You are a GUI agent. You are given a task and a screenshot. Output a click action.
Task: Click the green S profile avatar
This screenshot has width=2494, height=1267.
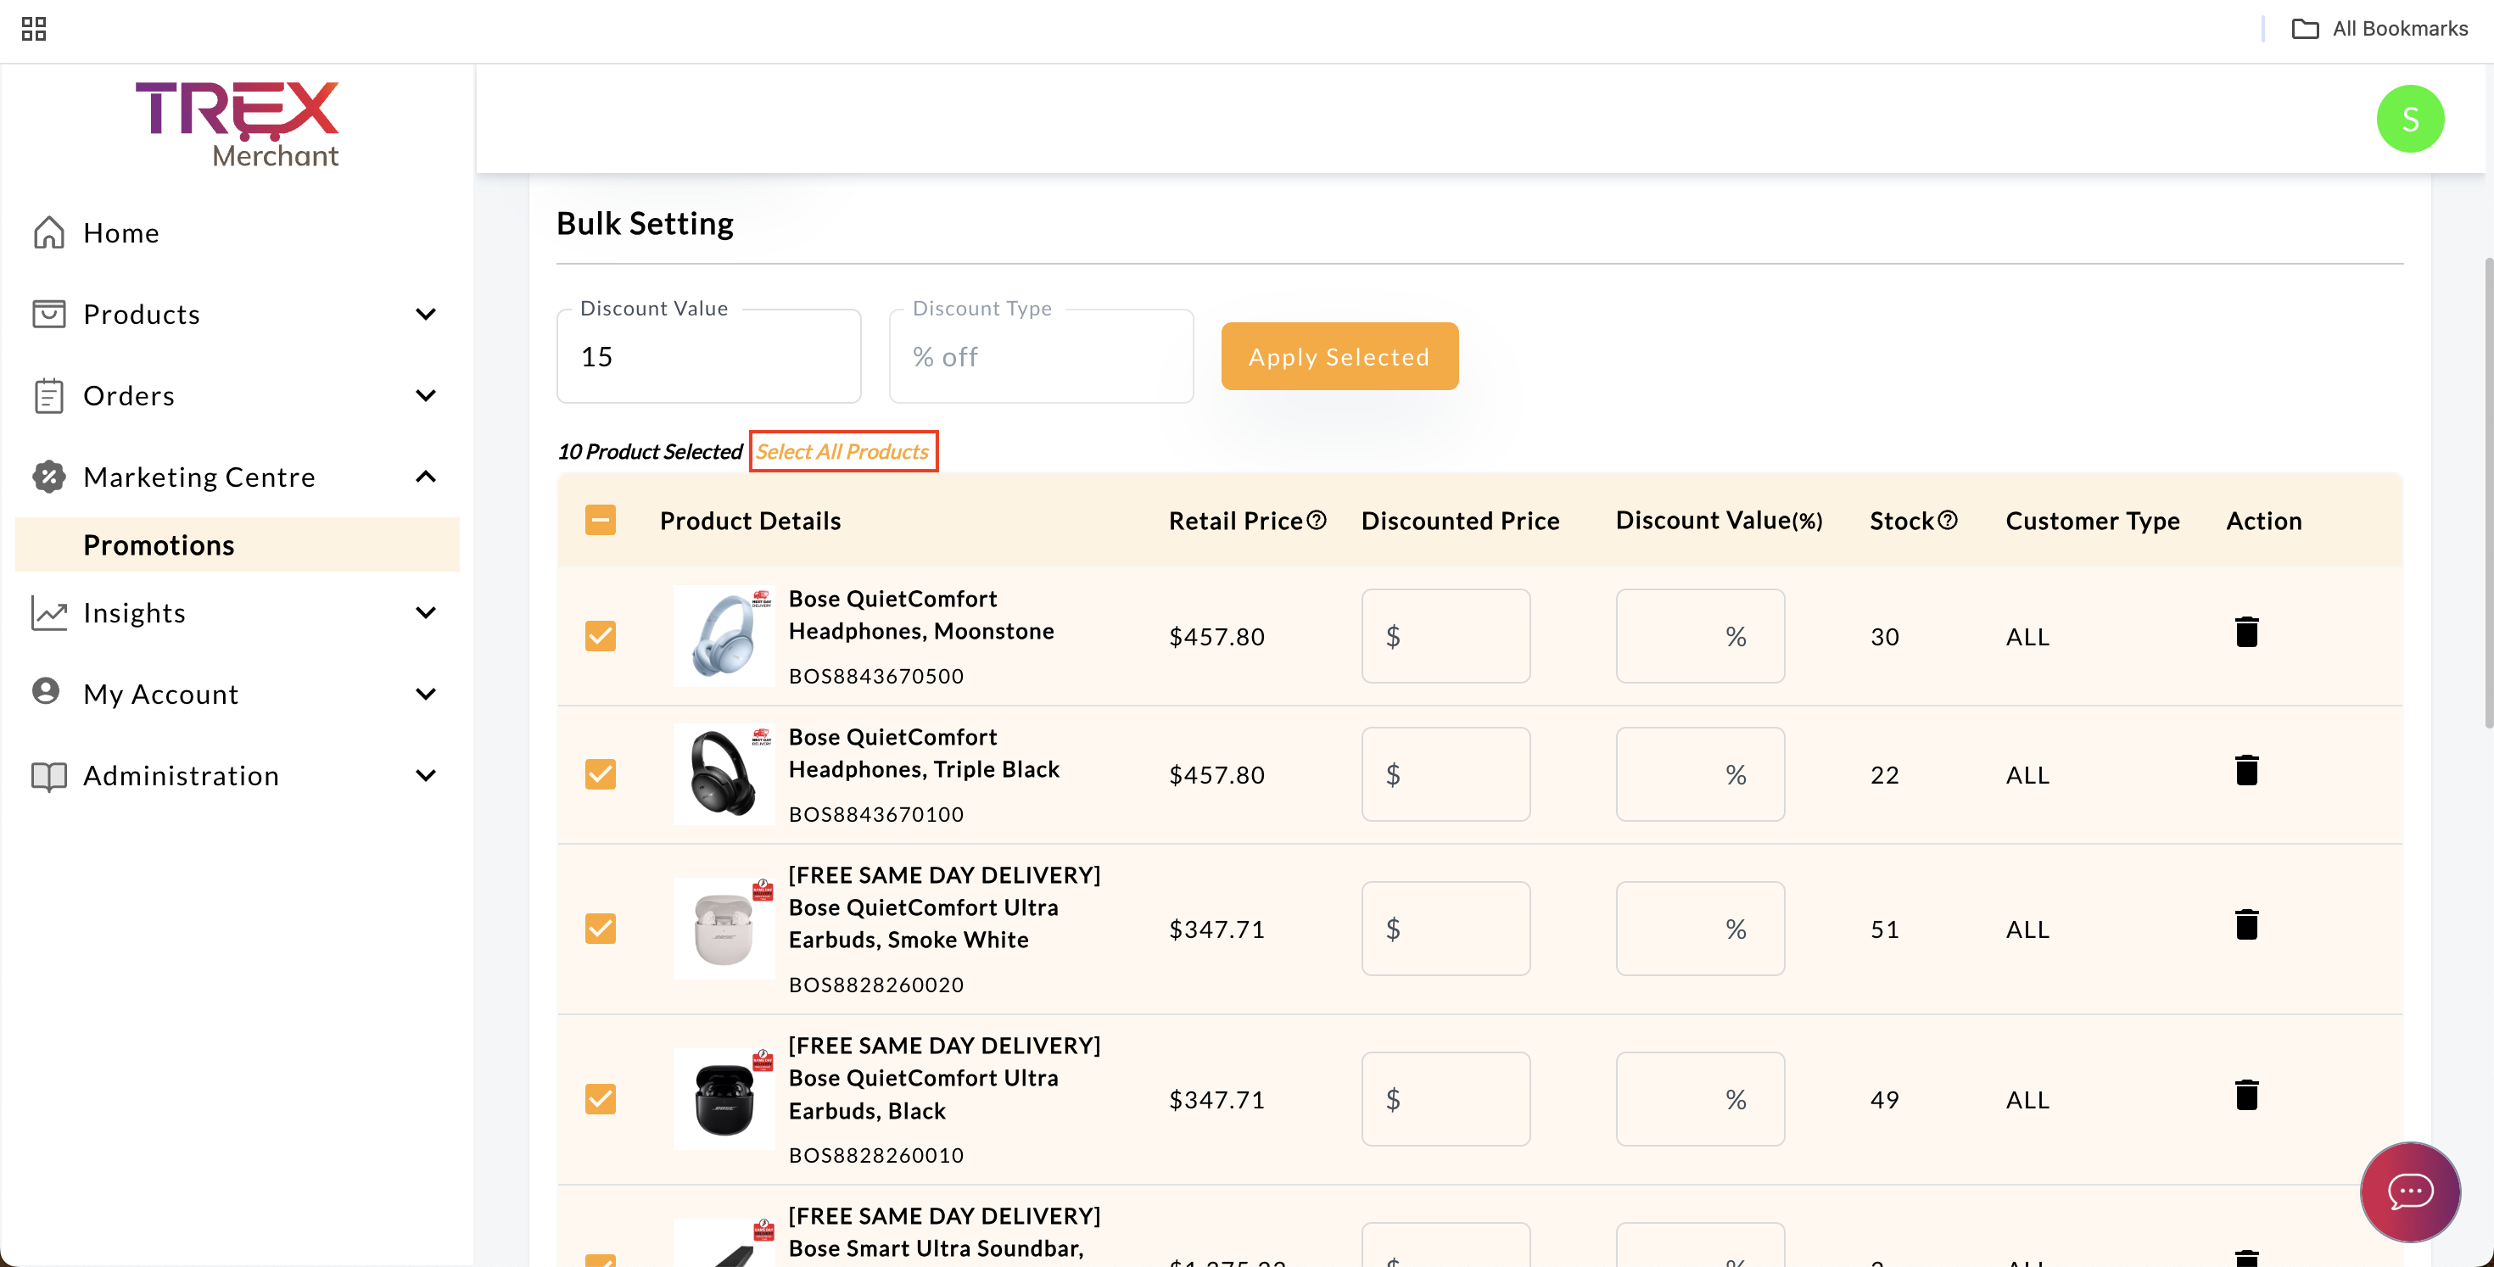click(2410, 118)
